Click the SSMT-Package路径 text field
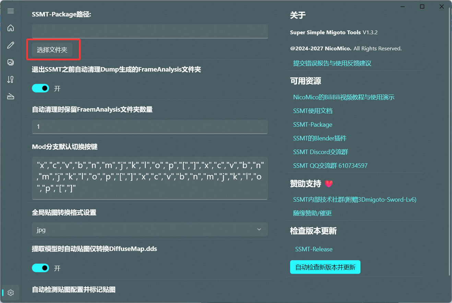This screenshot has height=303, width=452. click(x=150, y=31)
